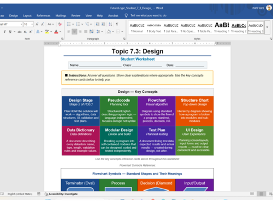Go to the Mailings tab
Image resolution: width=273 pixels, height=205 pixels.
click(61, 16)
